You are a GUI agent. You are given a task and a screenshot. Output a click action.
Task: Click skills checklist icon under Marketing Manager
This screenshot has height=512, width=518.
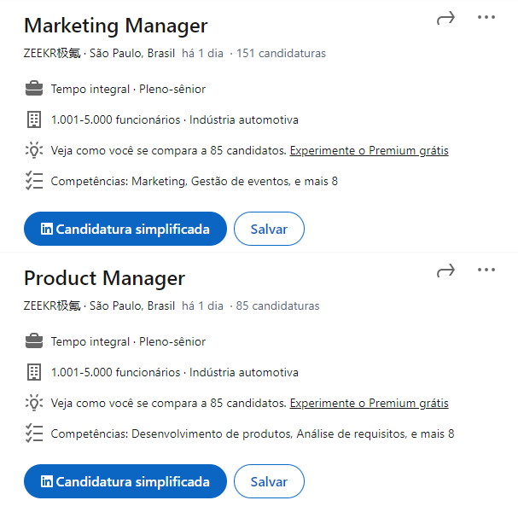34,181
